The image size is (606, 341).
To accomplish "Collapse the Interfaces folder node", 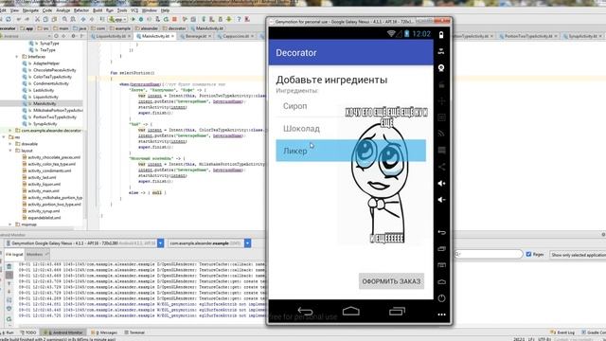I will coord(17,57).
